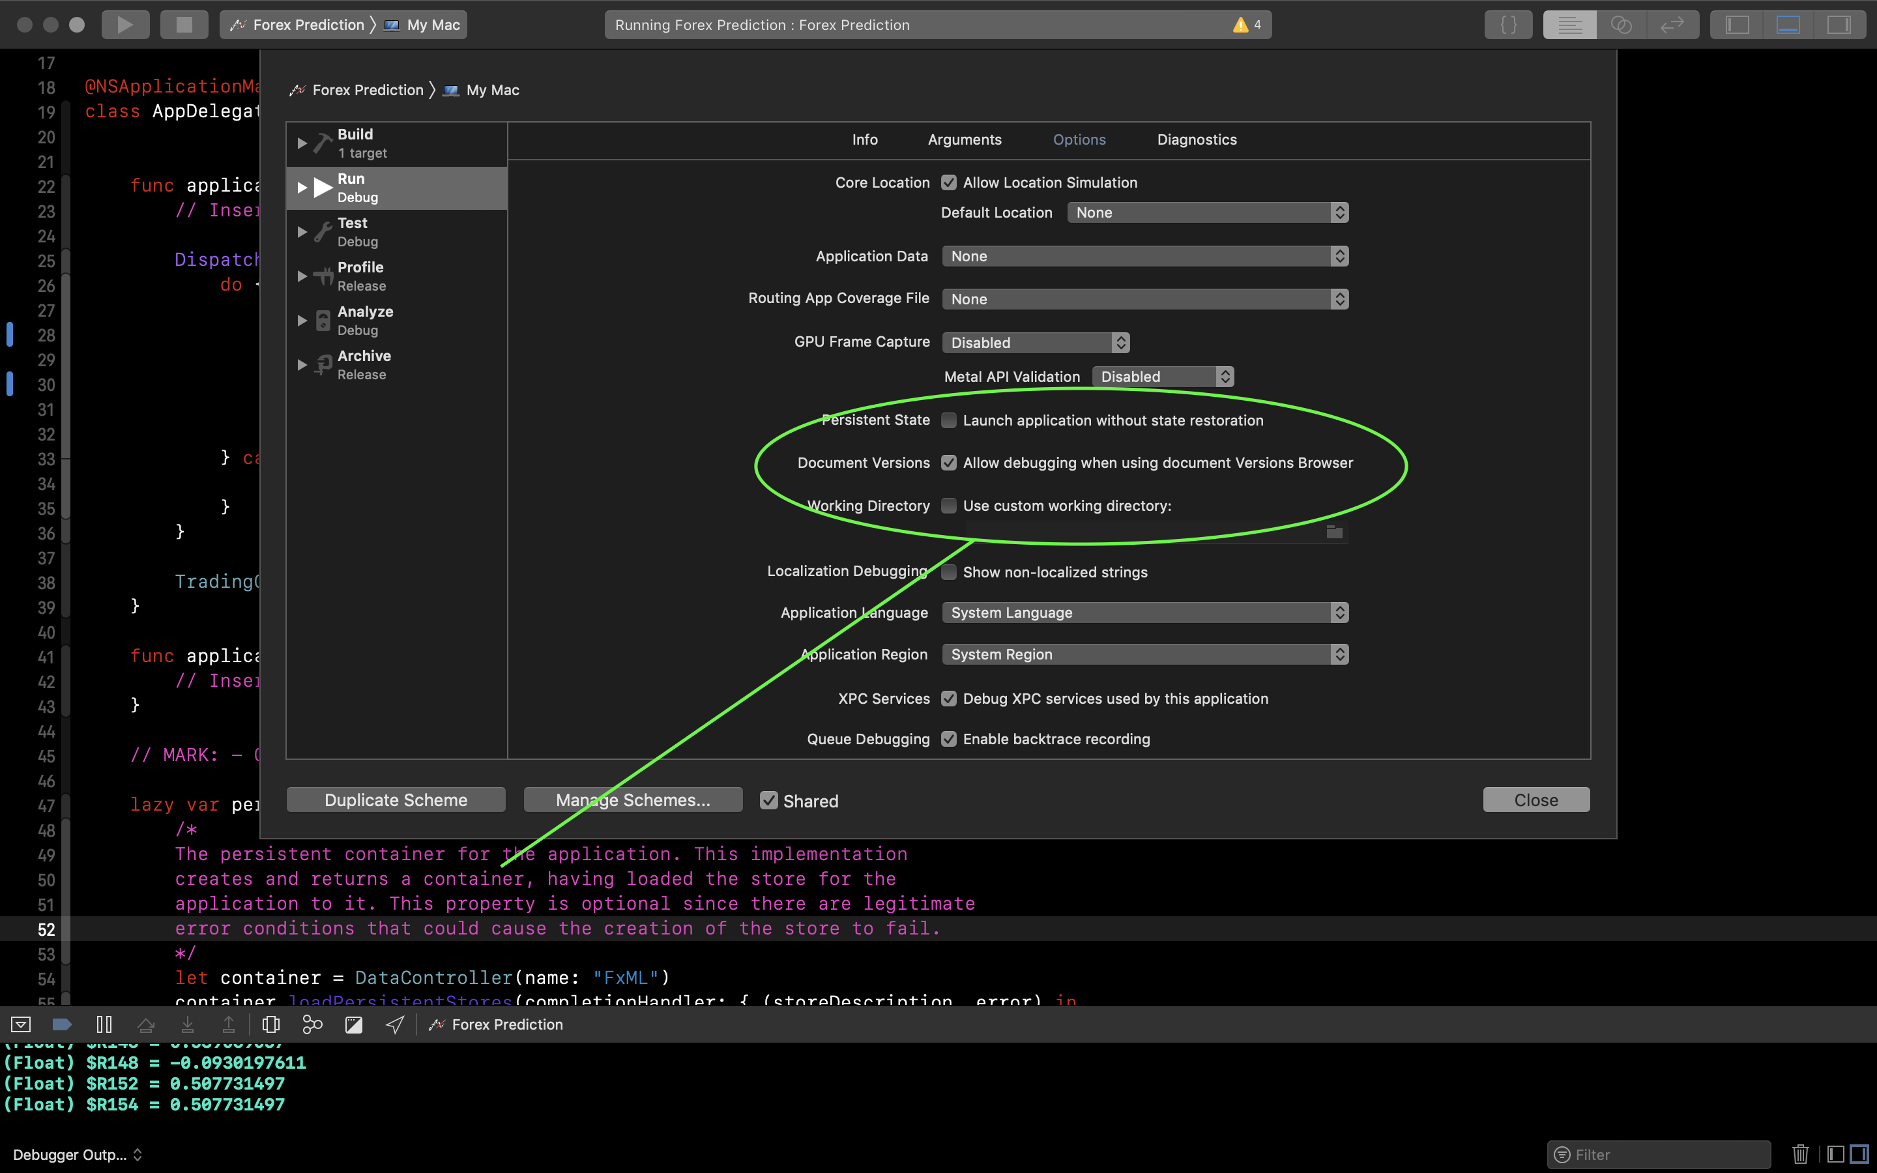The image size is (1877, 1173).
Task: Open the Debugger Output selector dropdown
Action: (78, 1154)
